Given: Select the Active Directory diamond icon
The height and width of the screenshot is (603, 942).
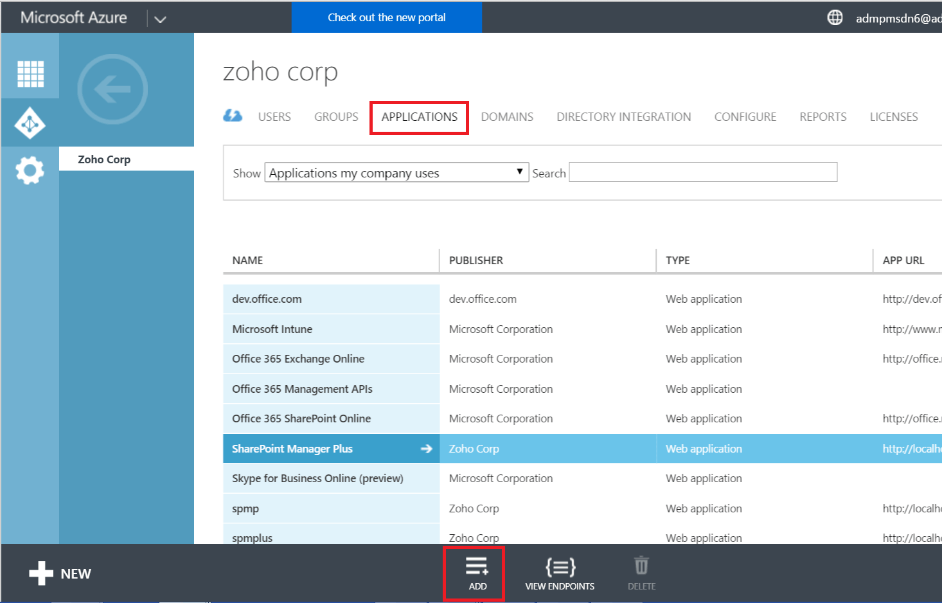Looking at the screenshot, I should tap(30, 123).
